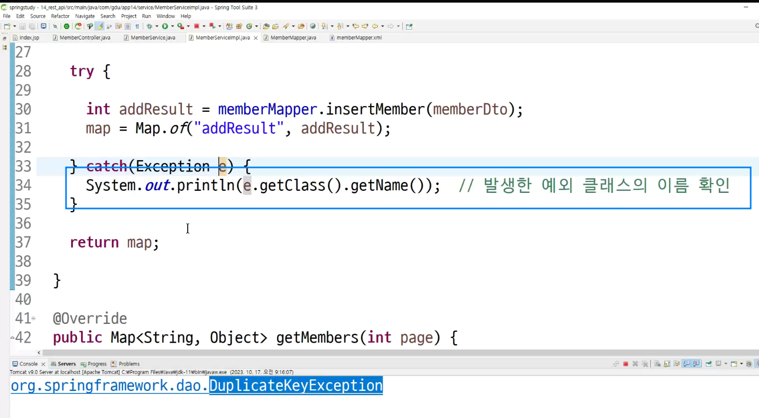Switch to memberMapper.xml editor tab

point(356,37)
